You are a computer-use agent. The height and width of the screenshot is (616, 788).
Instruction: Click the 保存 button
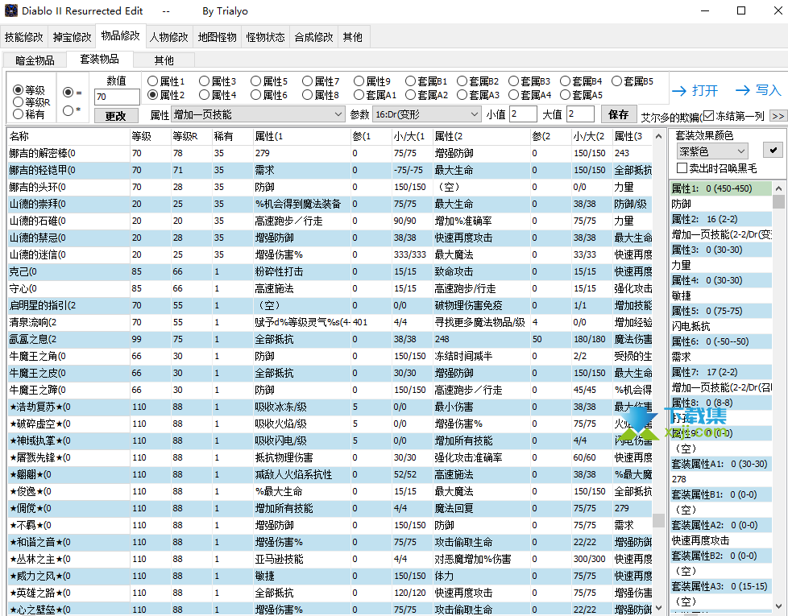click(618, 114)
